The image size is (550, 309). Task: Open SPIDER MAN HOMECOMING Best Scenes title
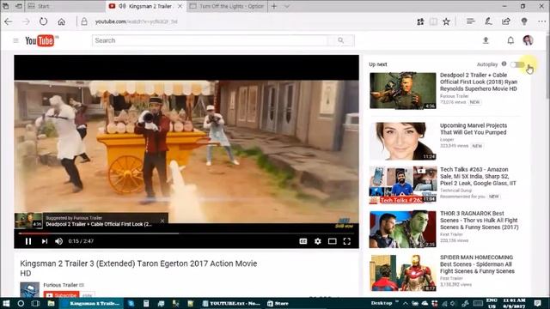coord(477,264)
